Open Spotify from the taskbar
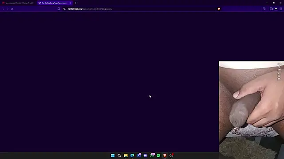 [158, 155]
